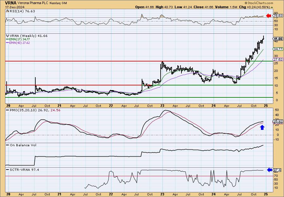Click the purple line swatch for EMA(43)
Screen dimensions: 284x197
(8, 43)
